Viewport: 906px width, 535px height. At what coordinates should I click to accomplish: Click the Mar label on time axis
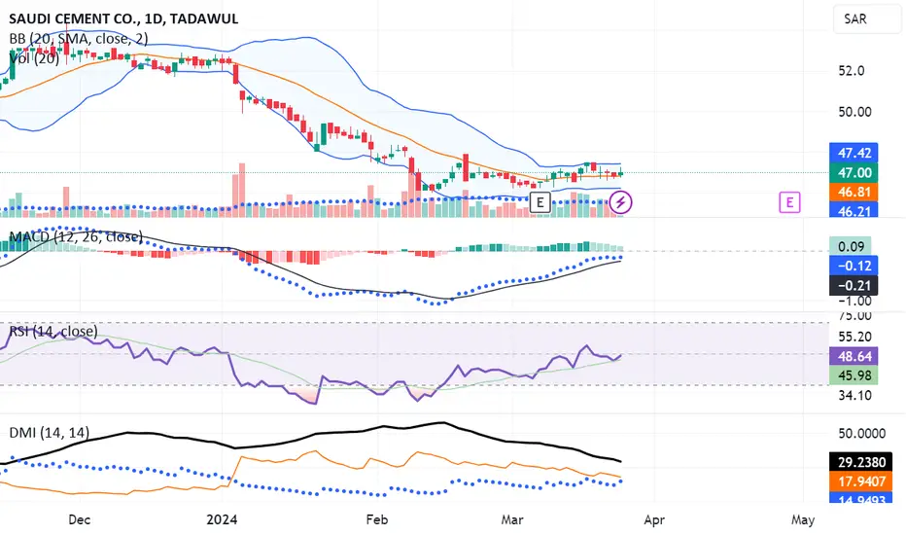point(512,519)
